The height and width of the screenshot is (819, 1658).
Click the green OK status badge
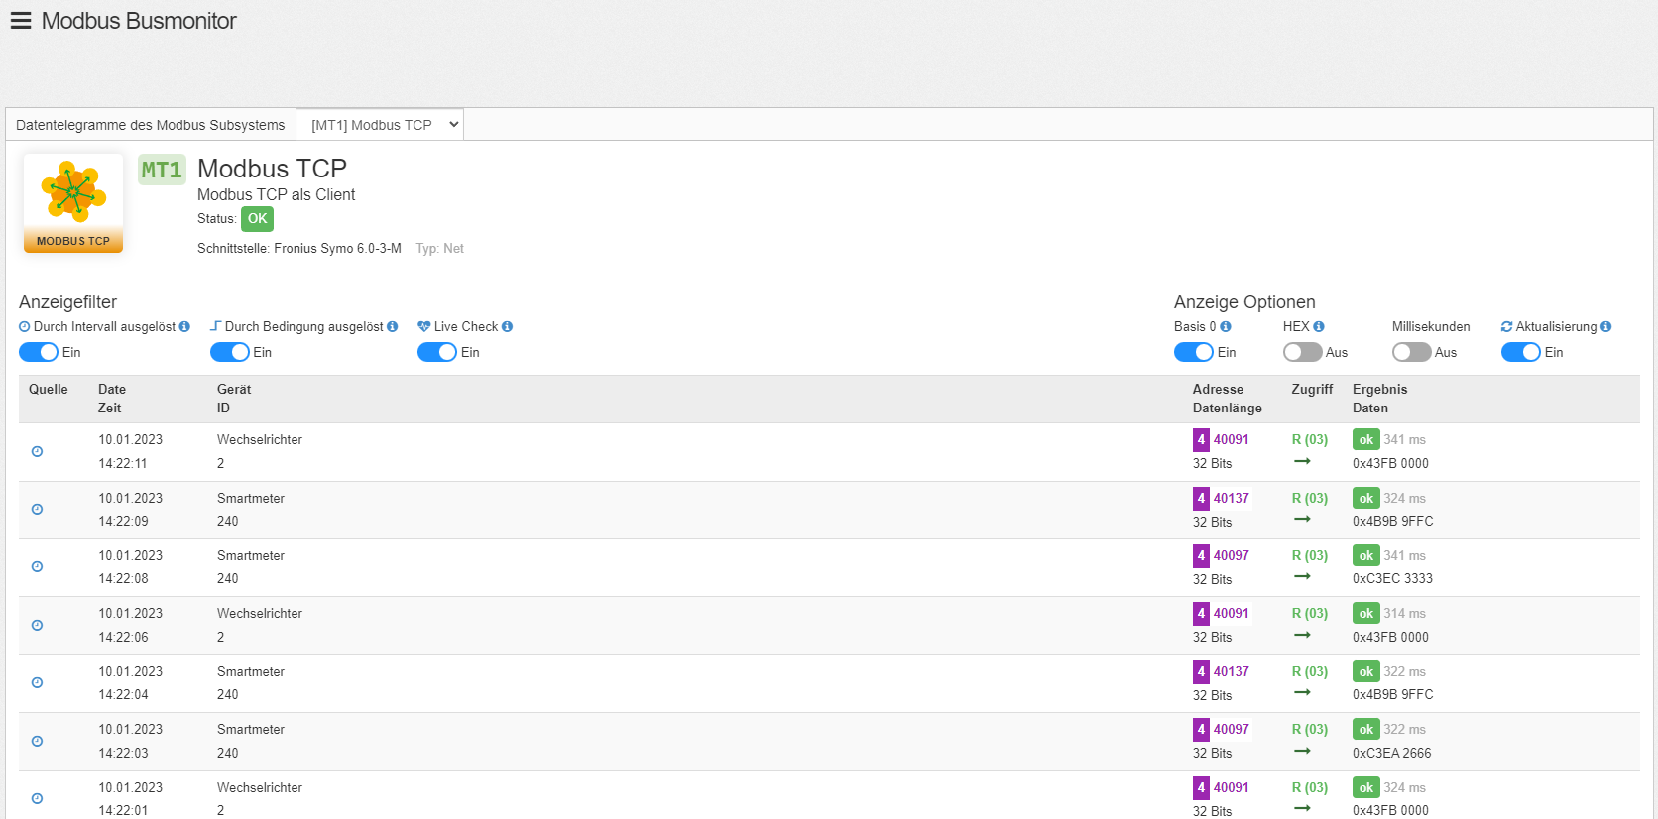point(257,219)
